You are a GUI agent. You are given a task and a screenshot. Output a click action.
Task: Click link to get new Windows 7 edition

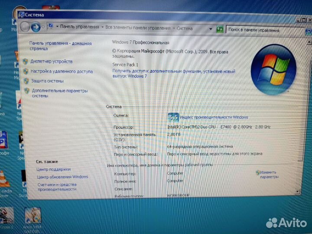[174, 74]
